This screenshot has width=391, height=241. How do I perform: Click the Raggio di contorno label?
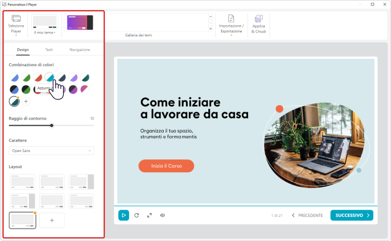pyautogui.click(x=27, y=119)
